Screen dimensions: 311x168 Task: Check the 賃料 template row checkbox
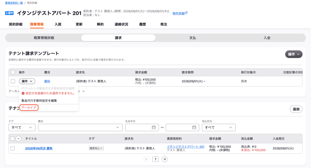13,81
